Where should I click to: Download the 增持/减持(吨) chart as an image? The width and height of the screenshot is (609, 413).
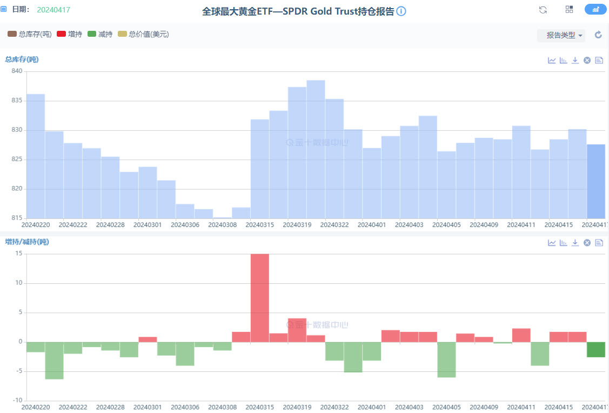click(x=575, y=243)
